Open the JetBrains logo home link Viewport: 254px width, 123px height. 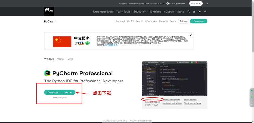[x=49, y=11]
